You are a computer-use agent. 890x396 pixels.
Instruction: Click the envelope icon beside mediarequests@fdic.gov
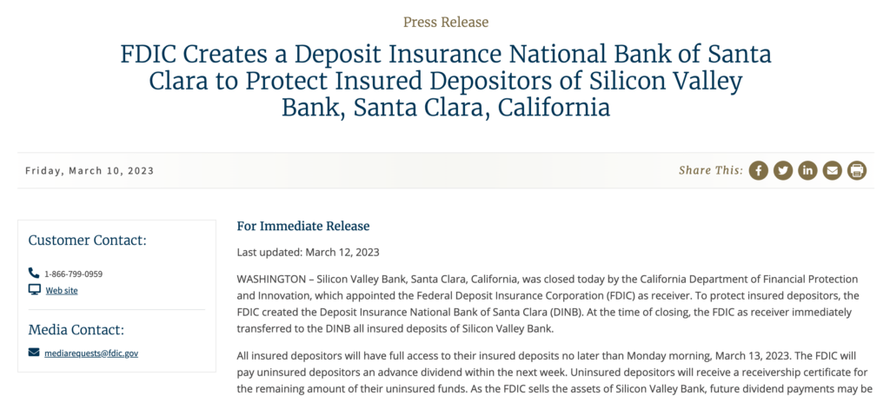[34, 353]
